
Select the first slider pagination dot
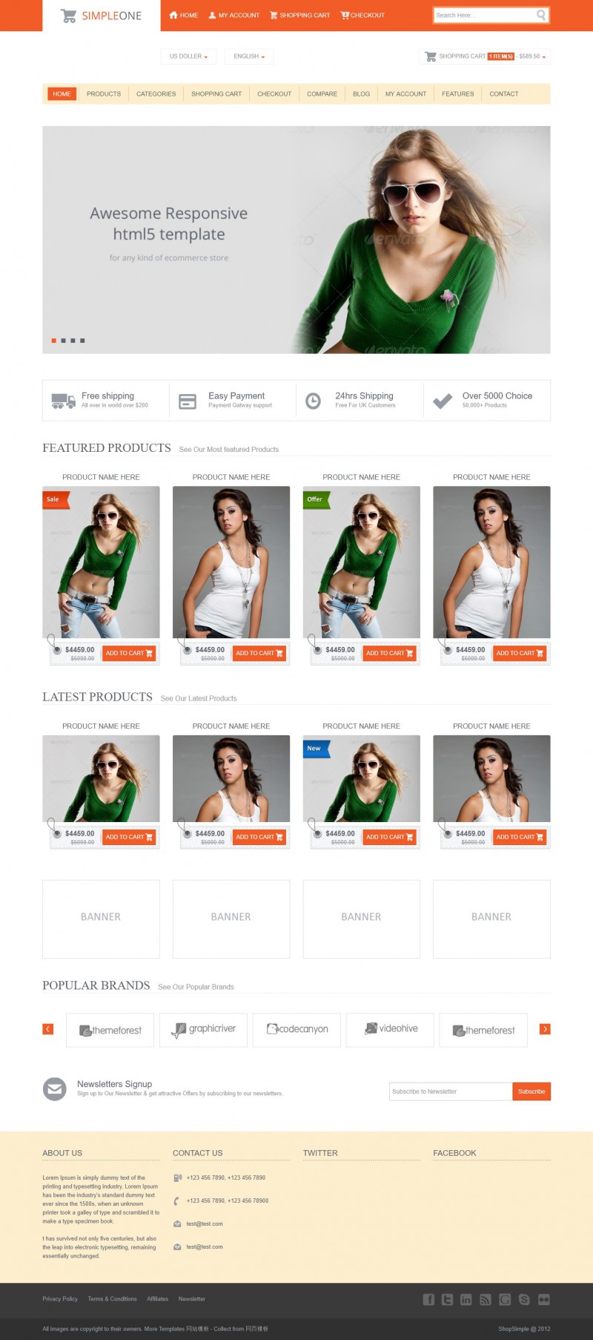coord(53,341)
